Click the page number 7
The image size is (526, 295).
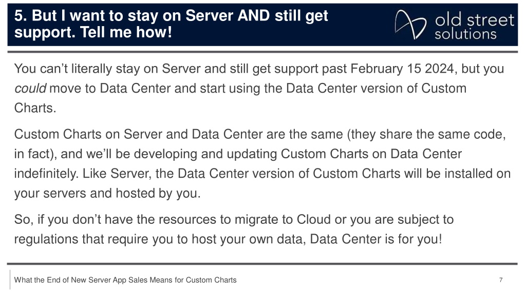tap(501, 280)
